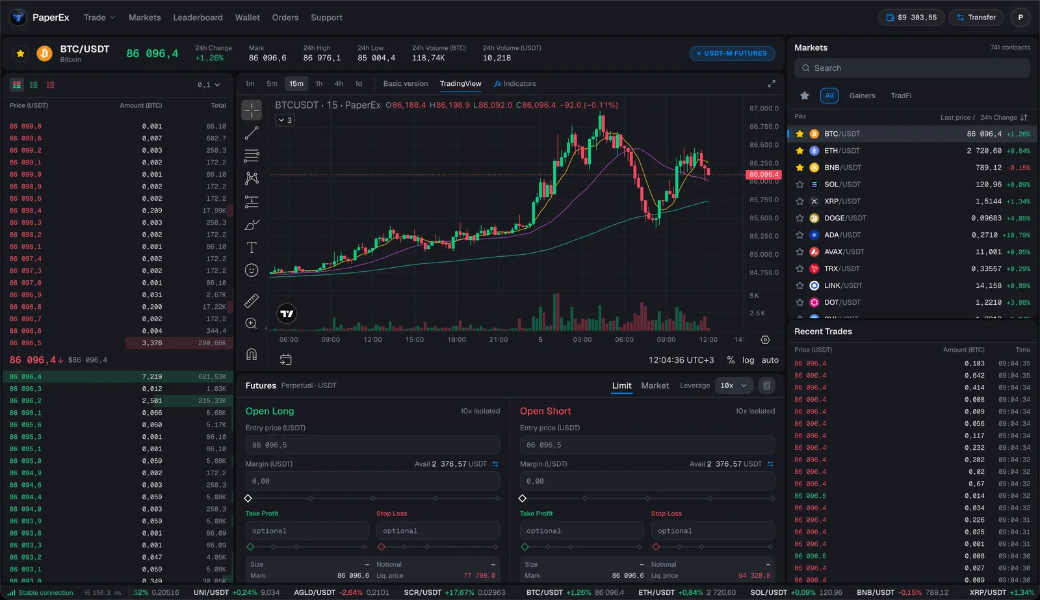Viewport: 1040px width, 600px height.
Task: Click the markets Search field
Action: pyautogui.click(x=912, y=68)
